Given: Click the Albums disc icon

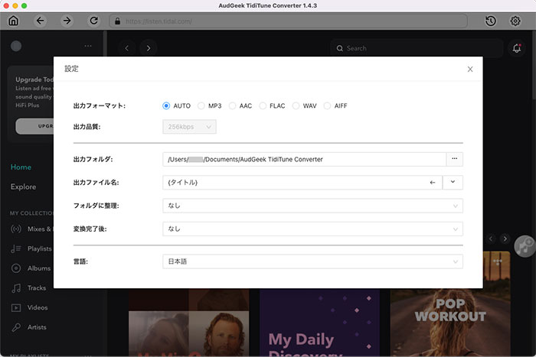Looking at the screenshot, I should click(16, 268).
